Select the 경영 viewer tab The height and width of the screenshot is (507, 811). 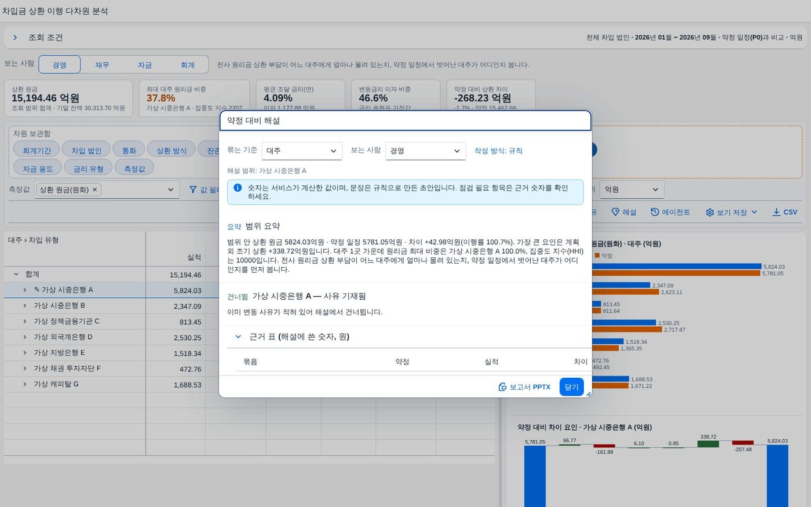[60, 65]
